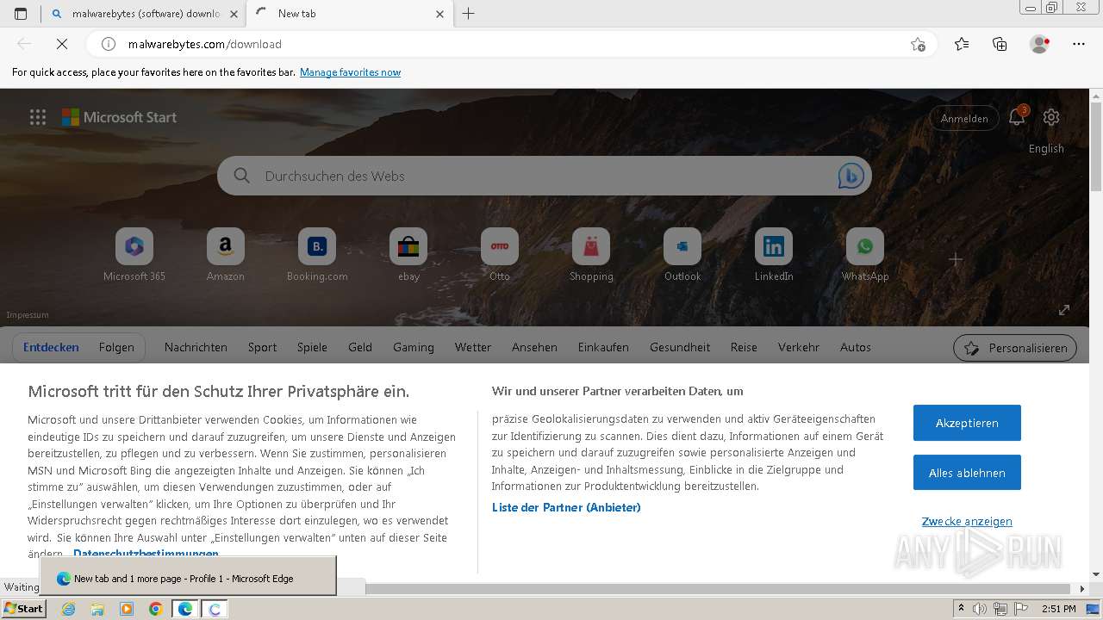
Task: Open the Gesundheit category
Action: pyautogui.click(x=680, y=347)
